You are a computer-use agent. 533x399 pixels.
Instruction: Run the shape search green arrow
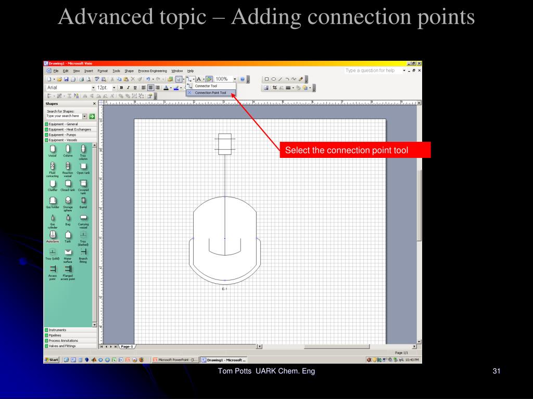click(92, 116)
